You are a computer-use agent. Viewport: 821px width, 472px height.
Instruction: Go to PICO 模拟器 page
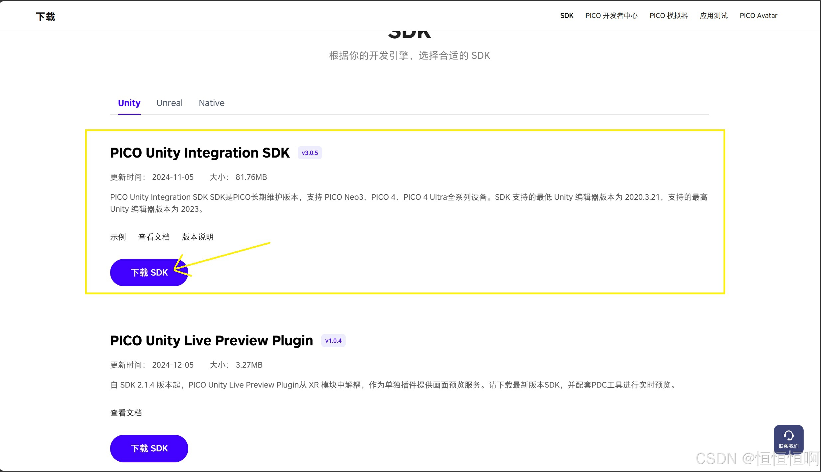[x=668, y=16]
